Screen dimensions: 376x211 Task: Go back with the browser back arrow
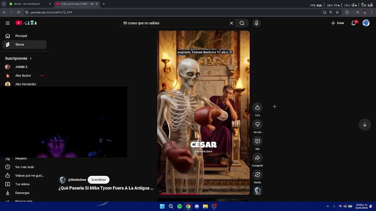click(4, 12)
